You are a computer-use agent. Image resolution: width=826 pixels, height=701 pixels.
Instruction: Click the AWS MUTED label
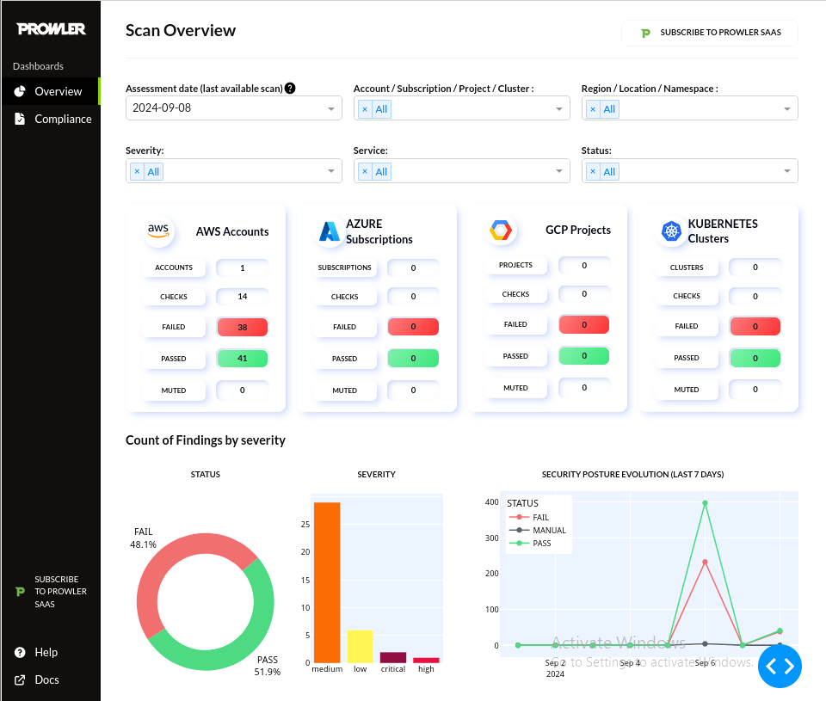173,390
